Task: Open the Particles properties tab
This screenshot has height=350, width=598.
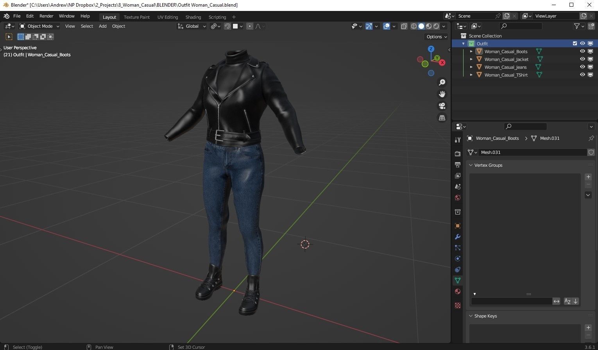Action: coord(458,248)
